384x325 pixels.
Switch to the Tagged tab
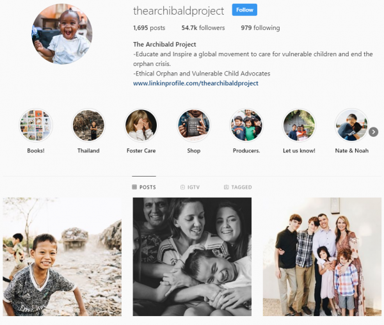(238, 187)
